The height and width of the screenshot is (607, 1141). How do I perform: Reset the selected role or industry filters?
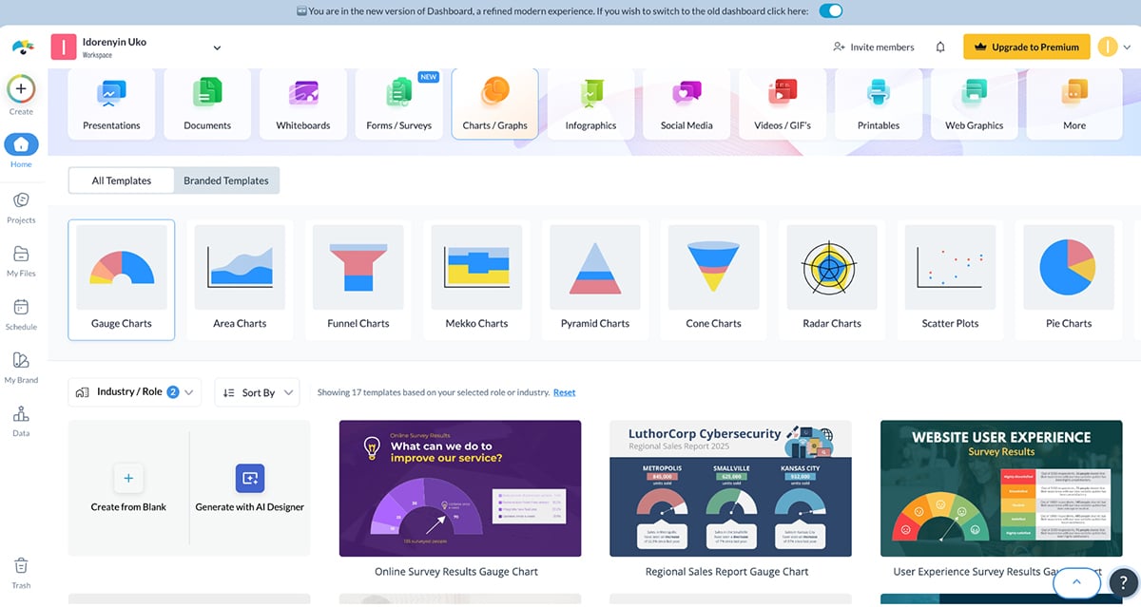click(563, 391)
